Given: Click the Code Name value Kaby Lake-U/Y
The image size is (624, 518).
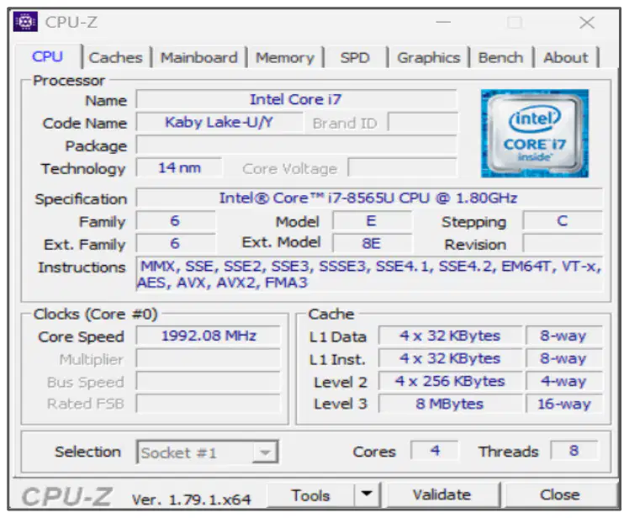Looking at the screenshot, I should (219, 122).
